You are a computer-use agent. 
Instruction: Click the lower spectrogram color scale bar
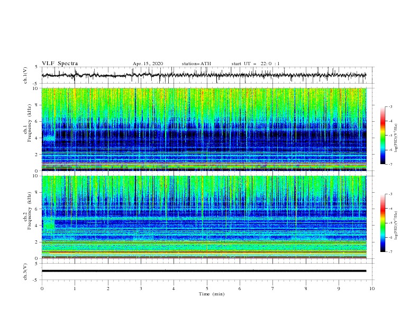pos(382,223)
